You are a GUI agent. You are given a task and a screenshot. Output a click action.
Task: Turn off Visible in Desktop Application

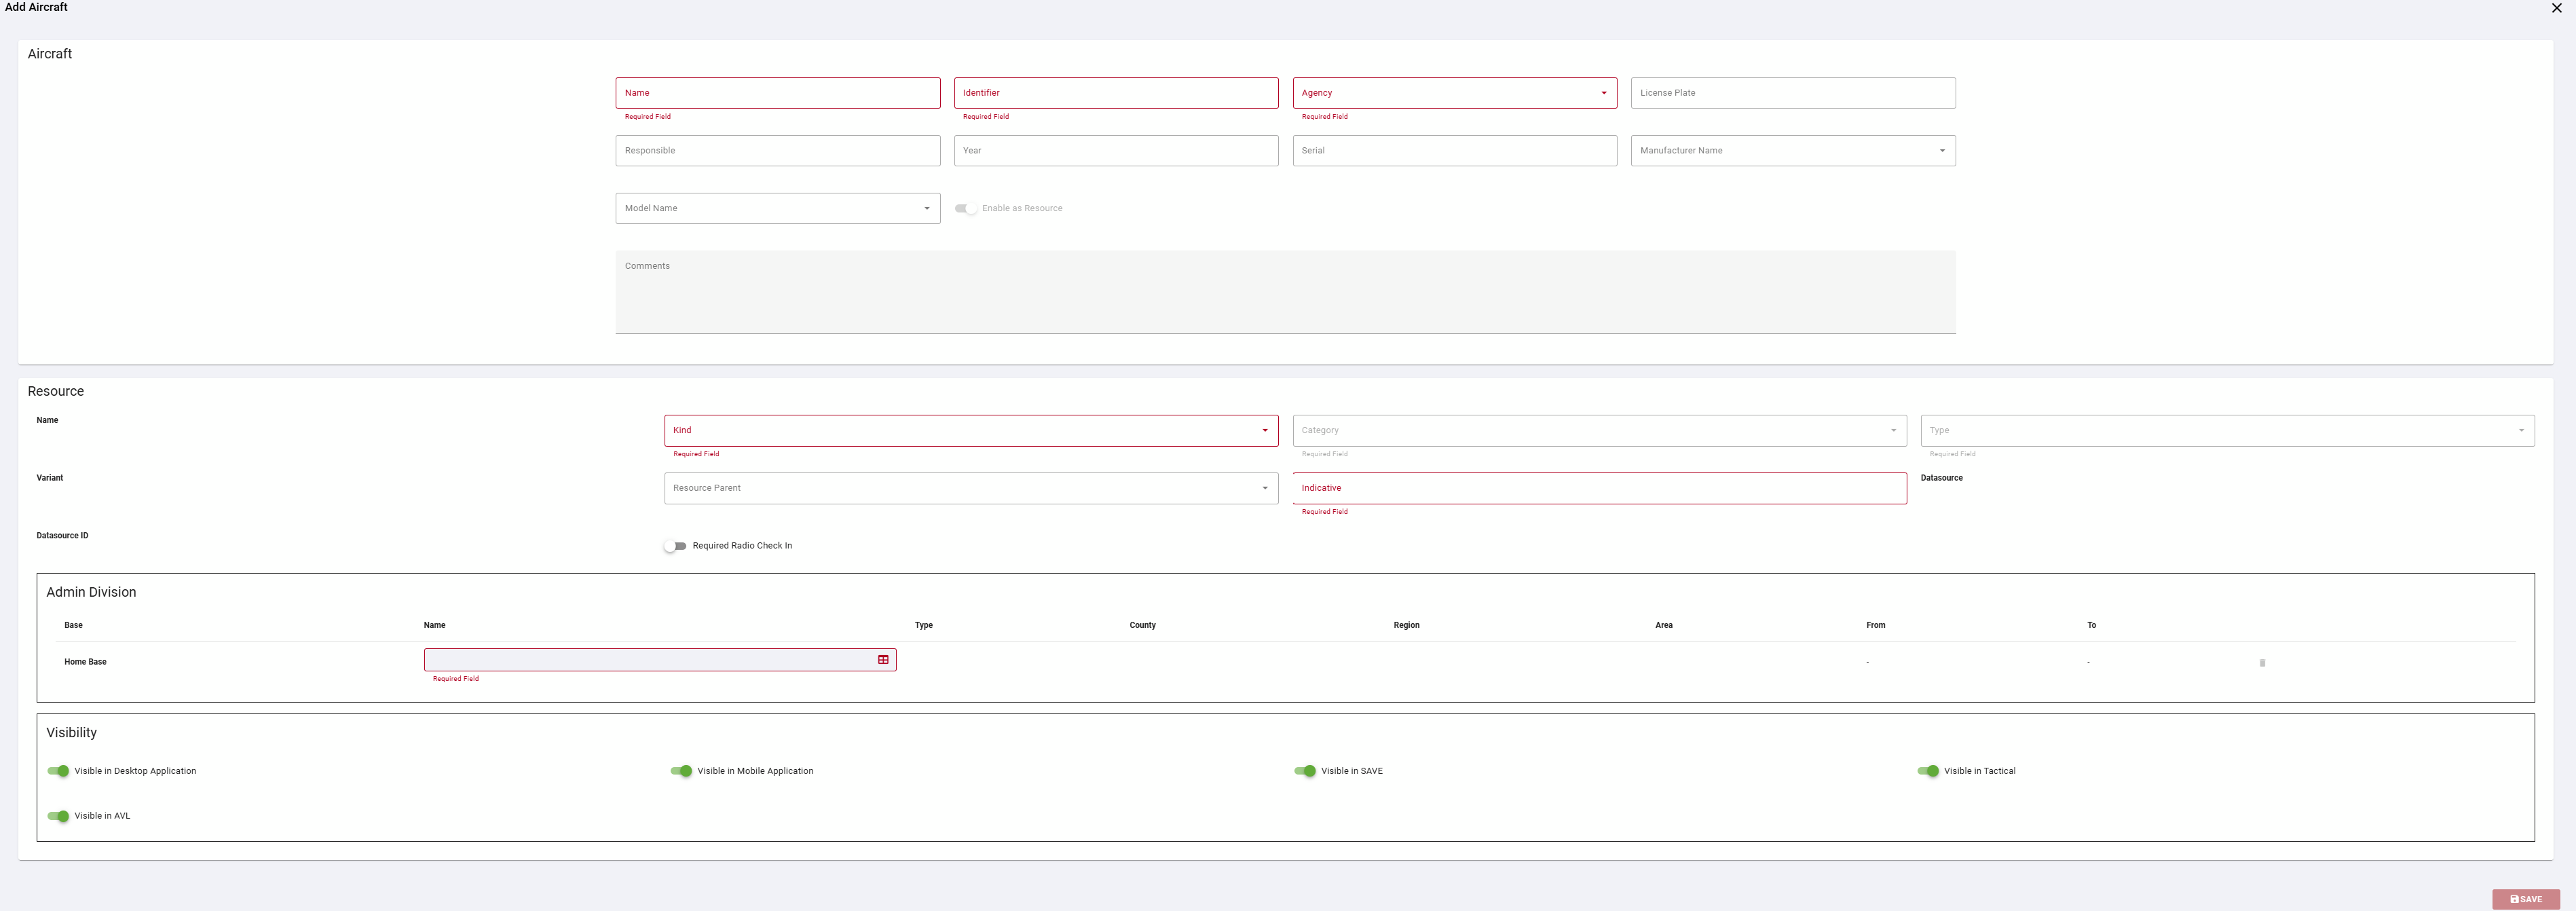(x=58, y=771)
